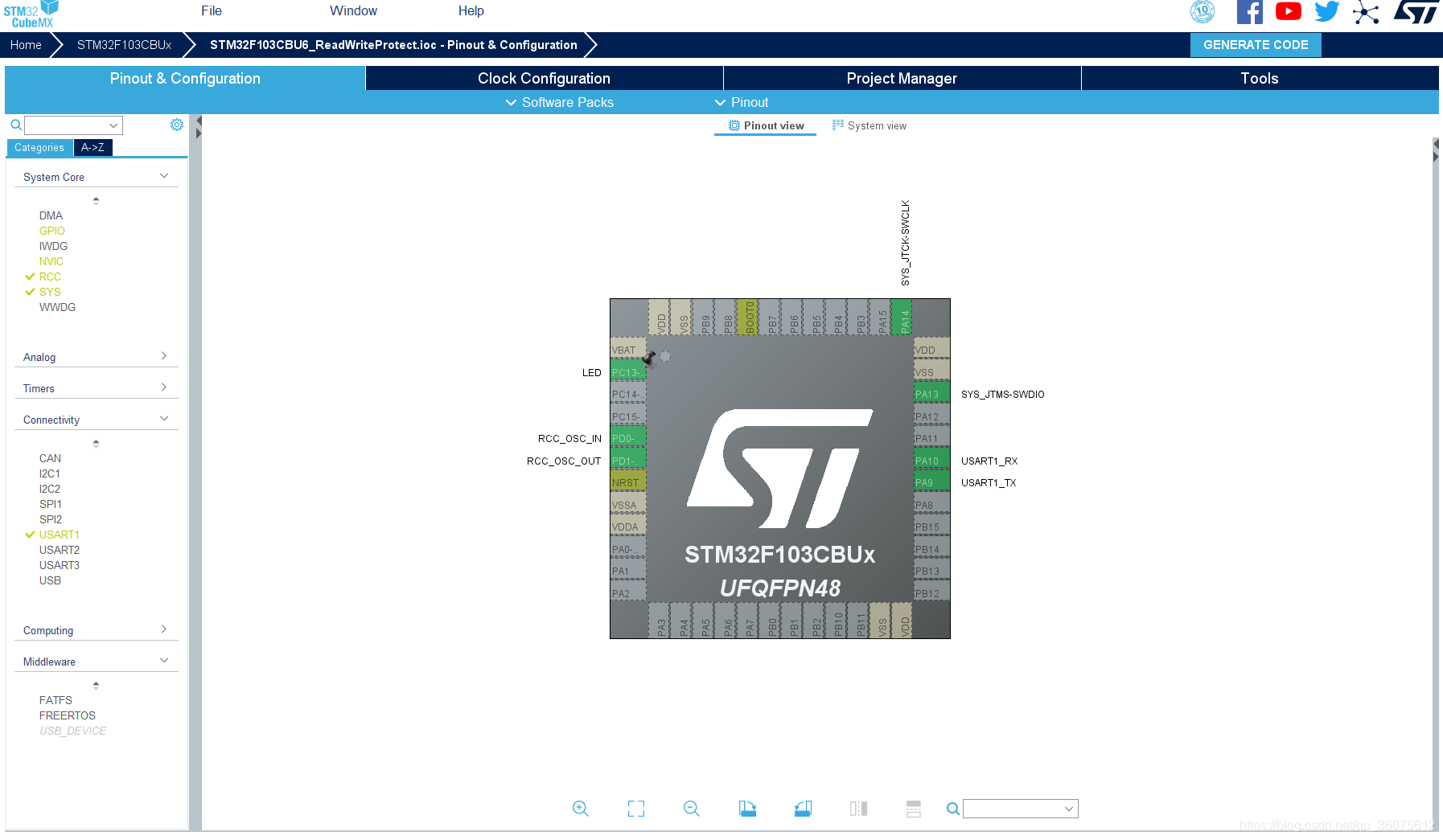Screen dimensions: 1443x840
Task: Open ST's Twitter page
Action: pyautogui.click(x=1326, y=11)
